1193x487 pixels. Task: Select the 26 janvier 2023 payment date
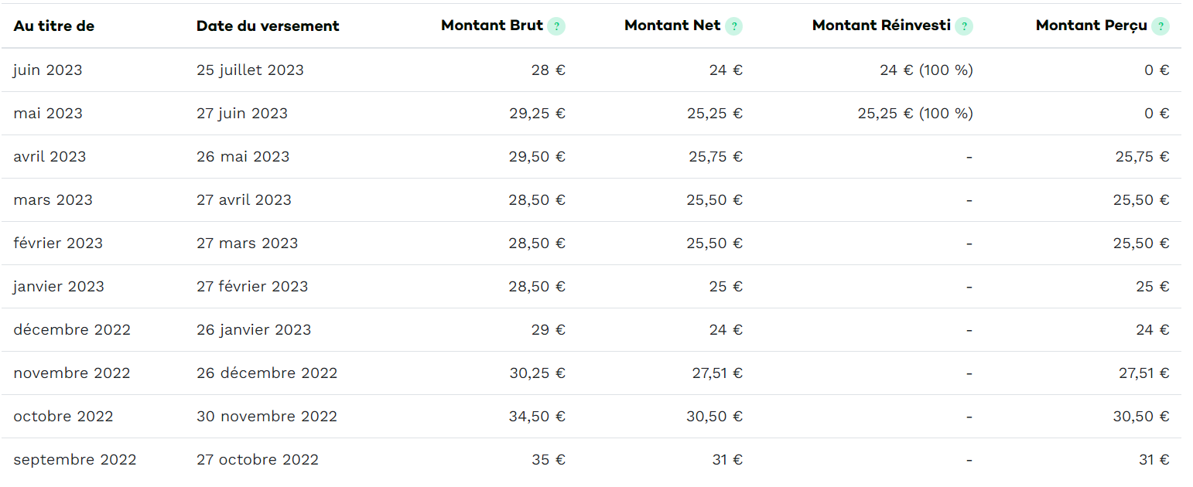[x=254, y=330]
